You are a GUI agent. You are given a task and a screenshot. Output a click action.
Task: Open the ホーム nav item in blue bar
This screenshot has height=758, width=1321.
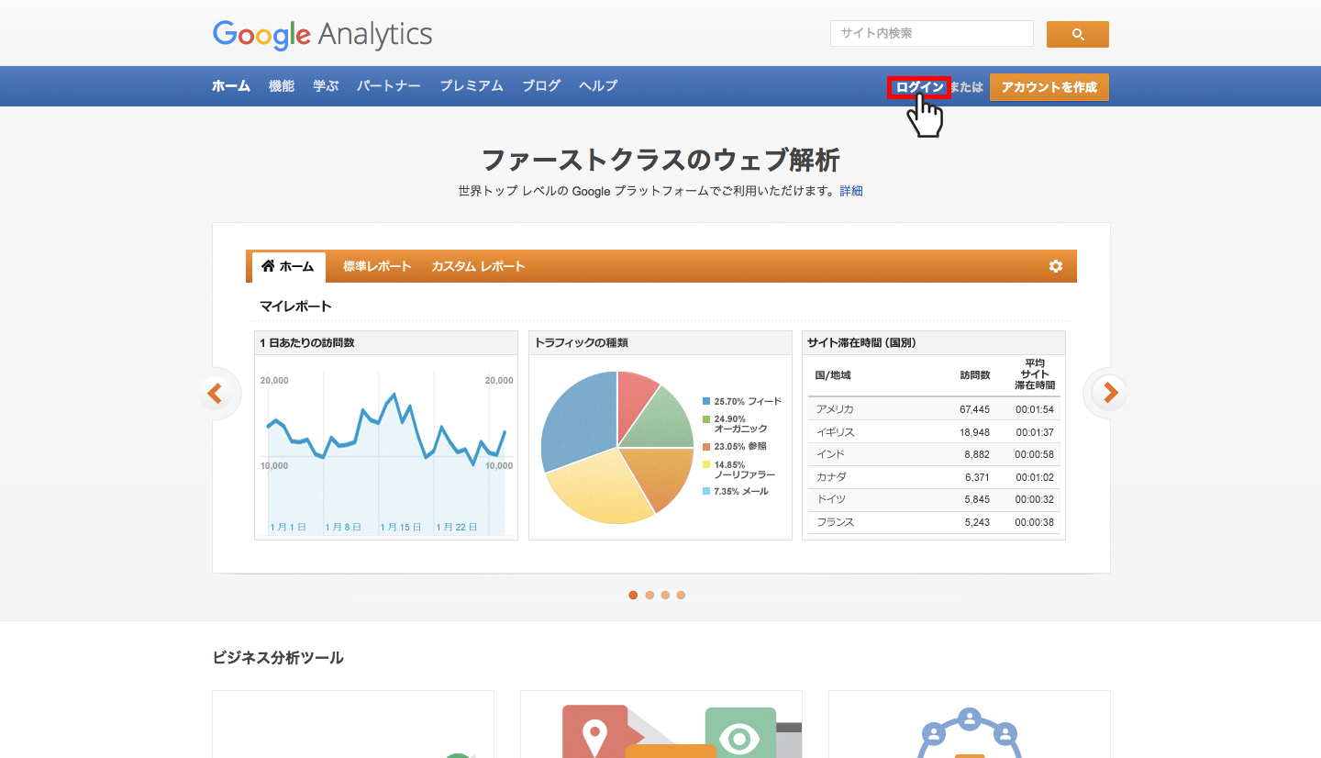point(231,86)
